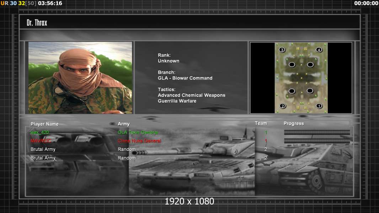Click the 00:00:00 game timer

pyautogui.click(x=366, y=4)
